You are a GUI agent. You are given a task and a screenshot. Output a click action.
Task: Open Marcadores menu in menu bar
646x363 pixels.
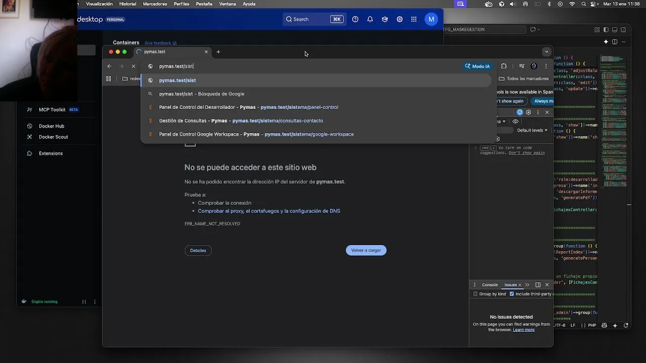pyautogui.click(x=155, y=4)
